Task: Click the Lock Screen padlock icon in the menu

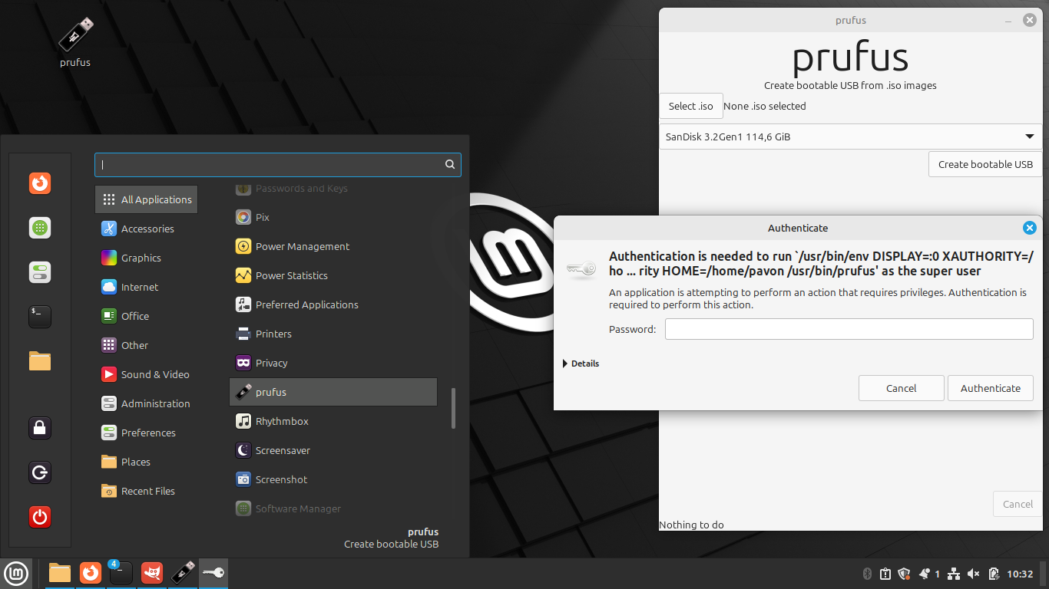Action: tap(40, 428)
